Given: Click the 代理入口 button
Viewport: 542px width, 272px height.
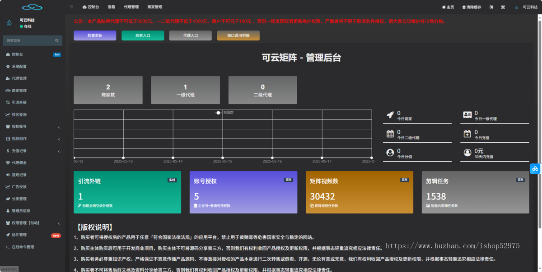Looking at the screenshot, I should [191, 36].
